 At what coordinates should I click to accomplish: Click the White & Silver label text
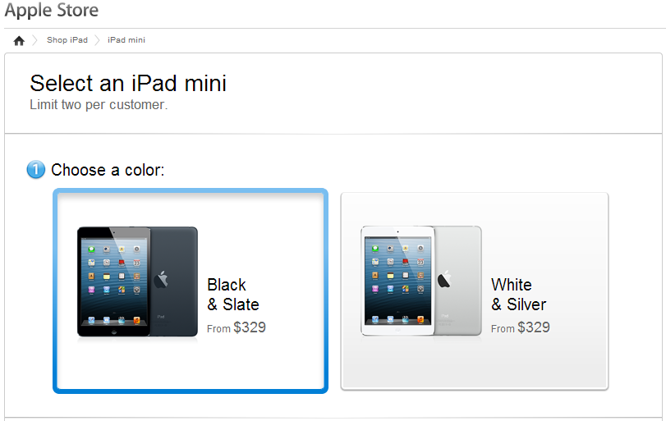pyautogui.click(x=519, y=295)
